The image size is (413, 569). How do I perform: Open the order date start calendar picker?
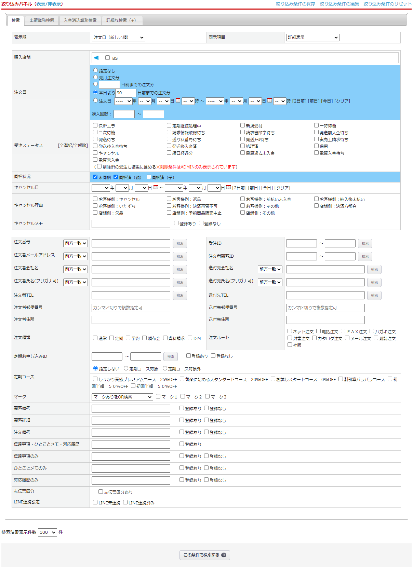pos(178,100)
